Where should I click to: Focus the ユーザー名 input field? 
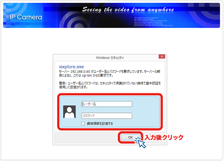(106, 104)
